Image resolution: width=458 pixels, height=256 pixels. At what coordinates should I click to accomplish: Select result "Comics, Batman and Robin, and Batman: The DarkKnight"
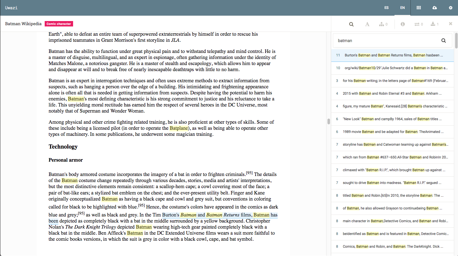click(x=393, y=246)
